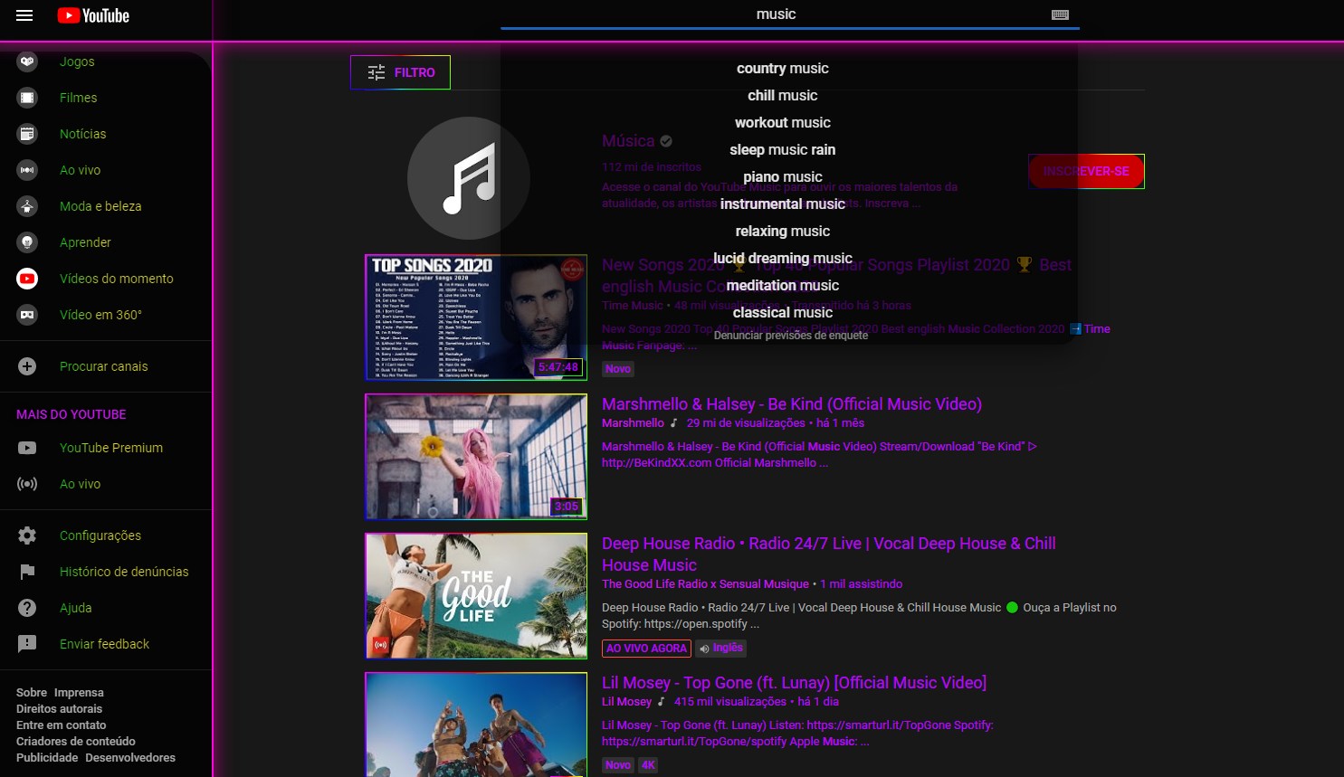Click the music search input field
The height and width of the screenshot is (777, 1344).
click(776, 14)
